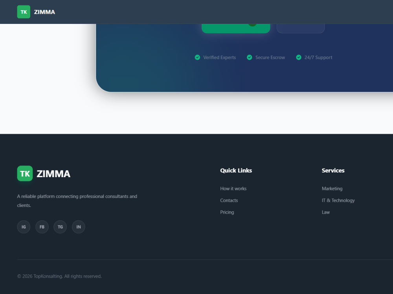Click the 2026 TopKonsalting copyright notice
This screenshot has height=294, width=393.
[59, 276]
